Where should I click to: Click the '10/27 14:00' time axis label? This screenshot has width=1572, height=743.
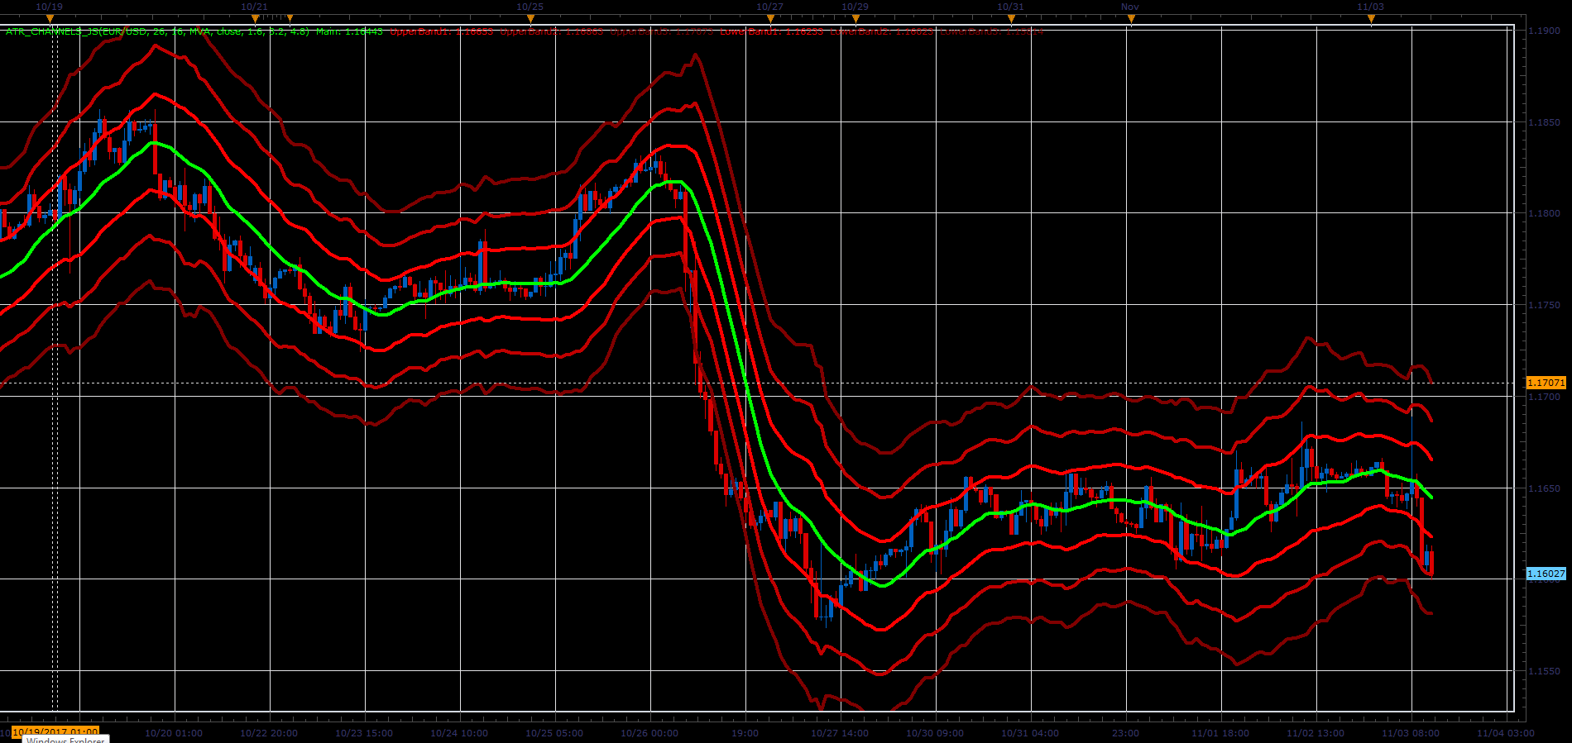point(840,733)
